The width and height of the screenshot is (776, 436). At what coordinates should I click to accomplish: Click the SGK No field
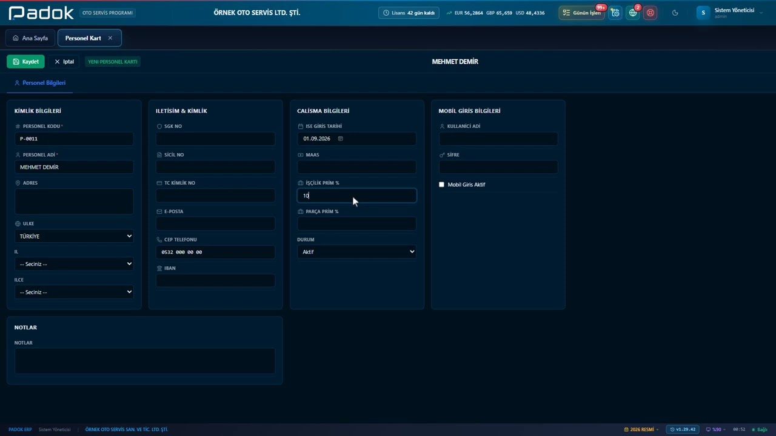[x=215, y=139]
